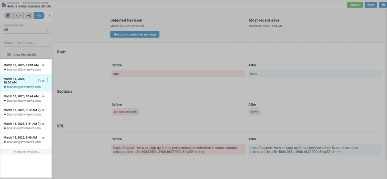Eye icon on the 8:40 AM revision
The image size is (387, 179).
[43, 137]
